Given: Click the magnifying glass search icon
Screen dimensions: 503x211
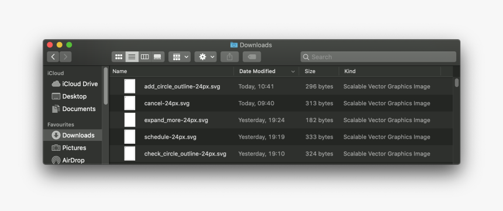Looking at the screenshot, I should [306, 57].
